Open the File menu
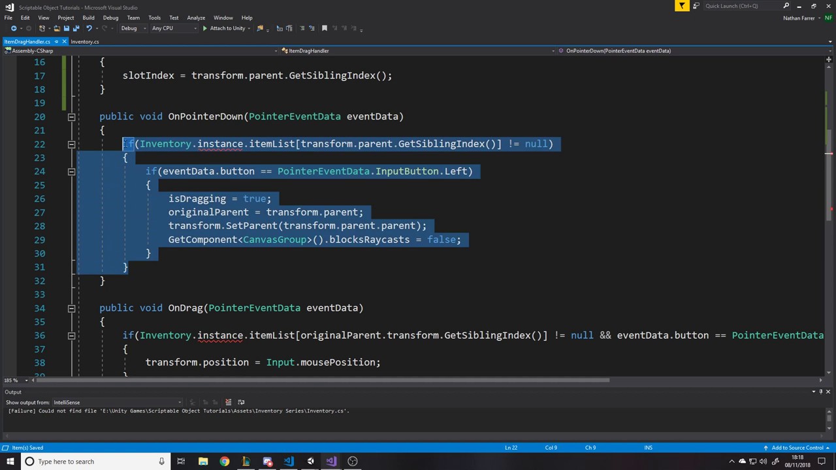The width and height of the screenshot is (836, 470). [x=8, y=18]
